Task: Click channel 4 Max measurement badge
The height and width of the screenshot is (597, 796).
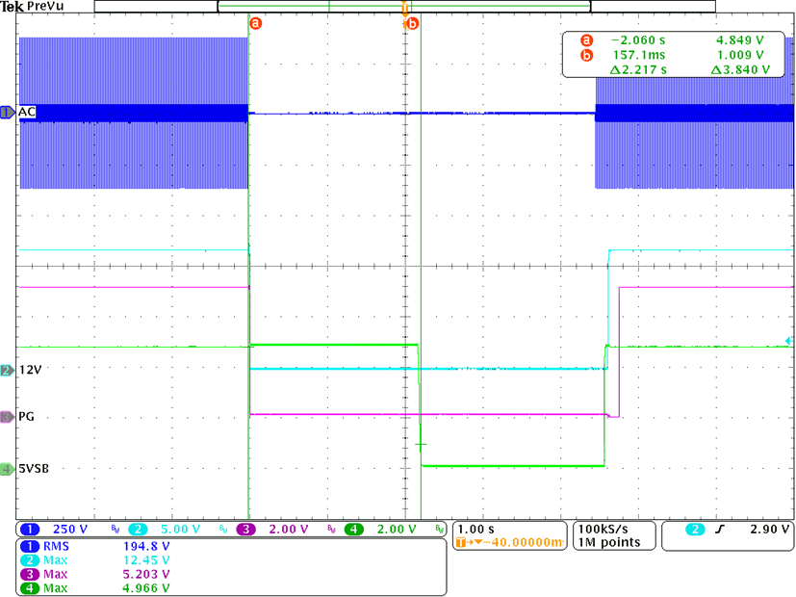Action: tap(30, 588)
